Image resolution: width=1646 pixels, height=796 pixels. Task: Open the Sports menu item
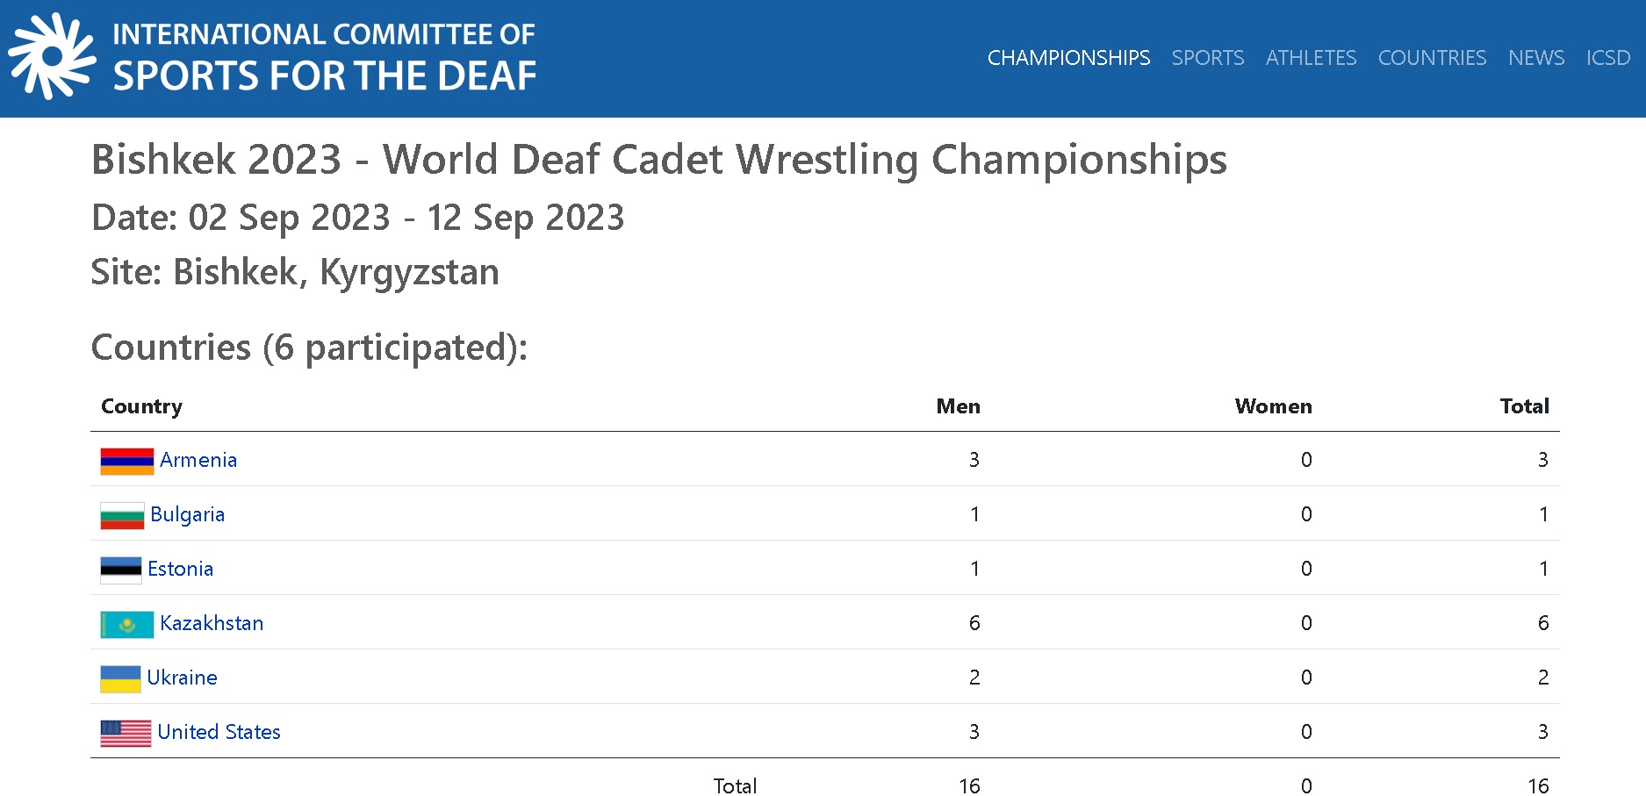tap(1208, 58)
